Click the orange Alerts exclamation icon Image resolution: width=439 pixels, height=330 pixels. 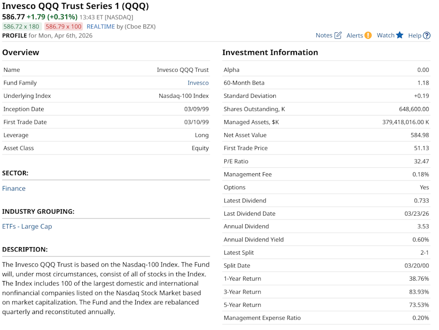[x=368, y=35]
